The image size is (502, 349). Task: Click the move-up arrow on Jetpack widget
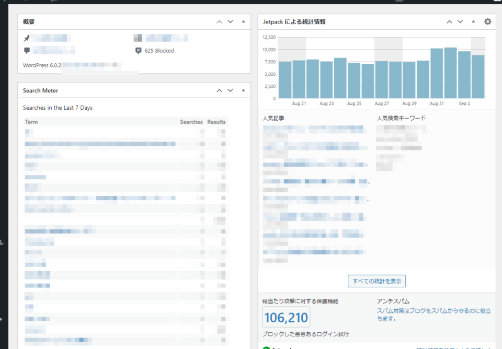(x=449, y=21)
